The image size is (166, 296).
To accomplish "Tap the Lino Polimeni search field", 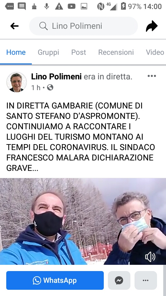I will tap(83, 26).
